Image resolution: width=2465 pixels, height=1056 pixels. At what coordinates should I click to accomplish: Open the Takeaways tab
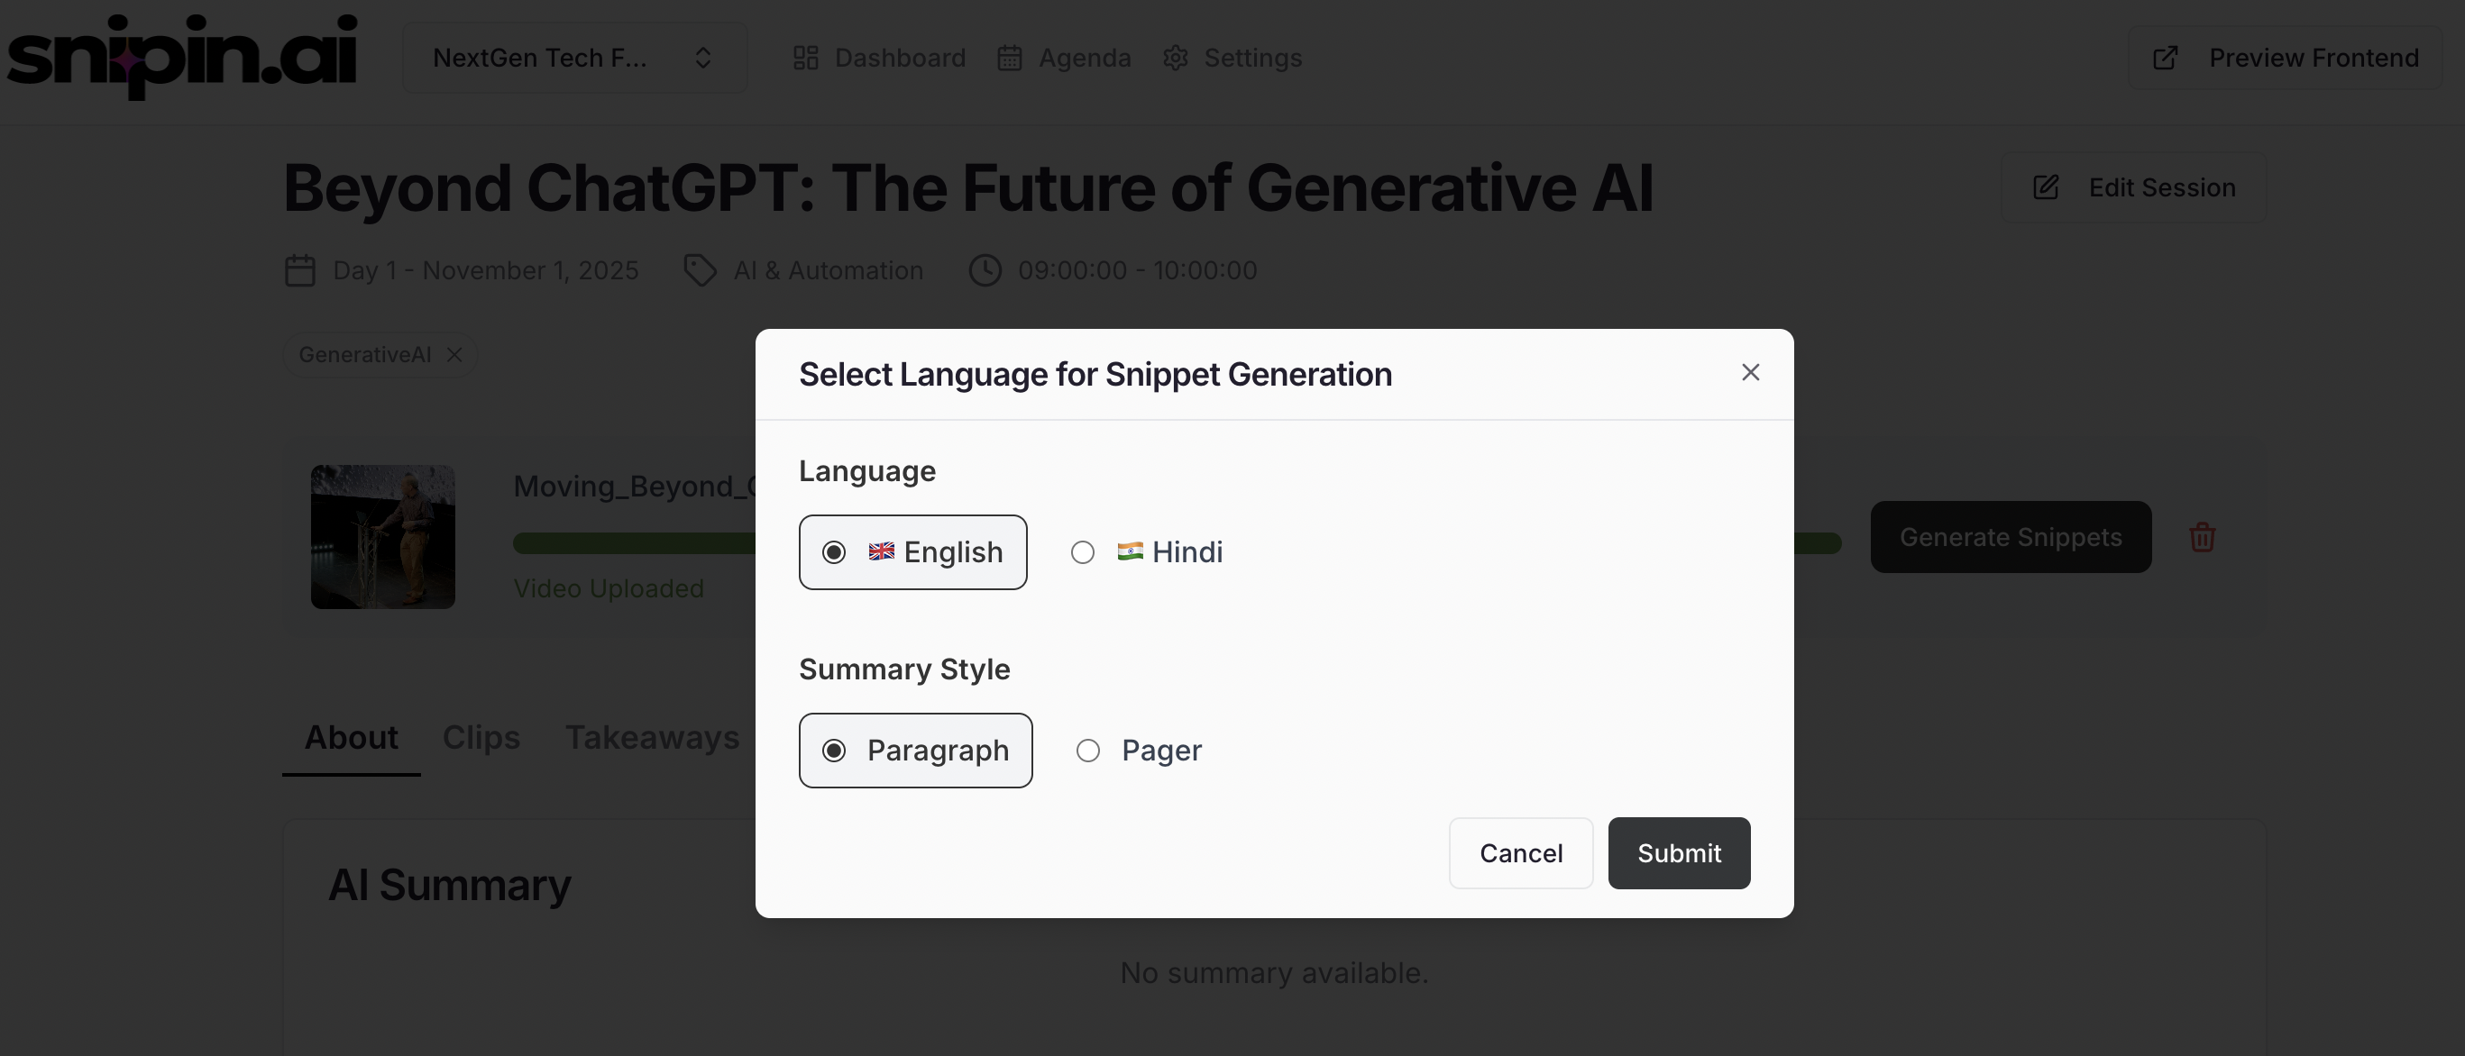[x=652, y=737]
